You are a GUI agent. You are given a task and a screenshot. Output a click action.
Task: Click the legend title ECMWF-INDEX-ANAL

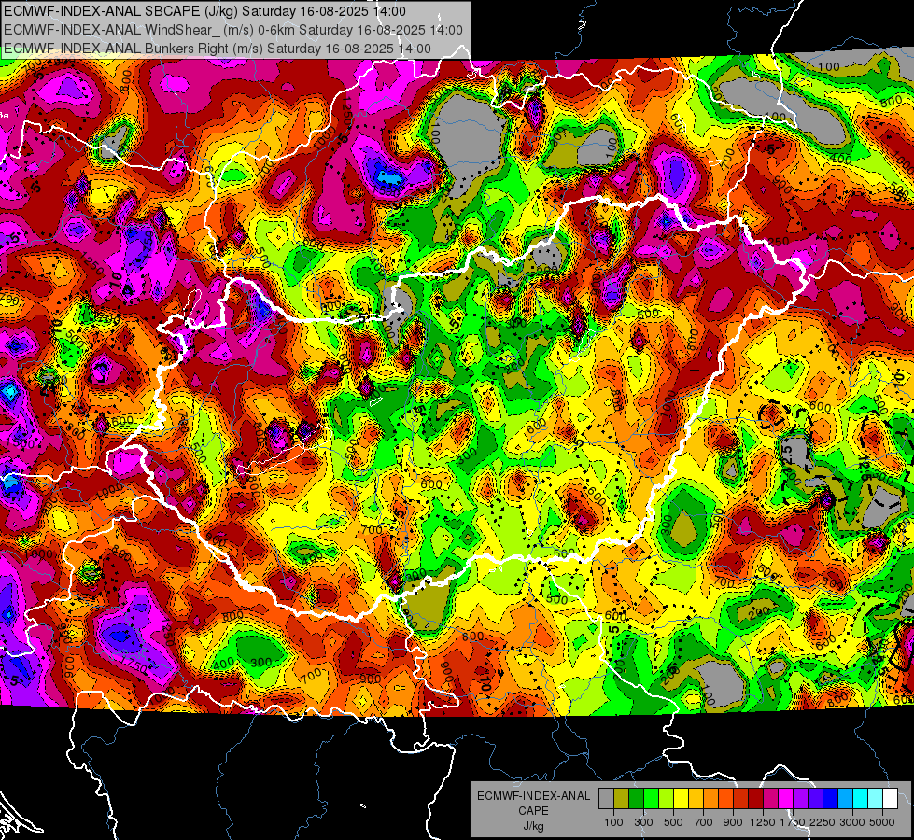tap(533, 796)
